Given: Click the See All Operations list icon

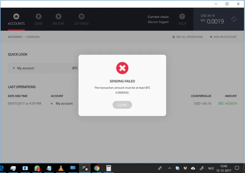Looking at the screenshot, I should 173,37.
